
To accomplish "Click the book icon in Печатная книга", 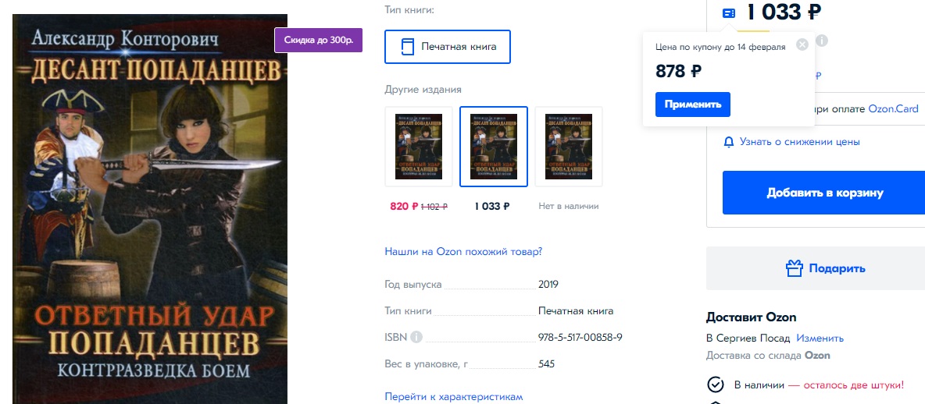I will tap(407, 47).
